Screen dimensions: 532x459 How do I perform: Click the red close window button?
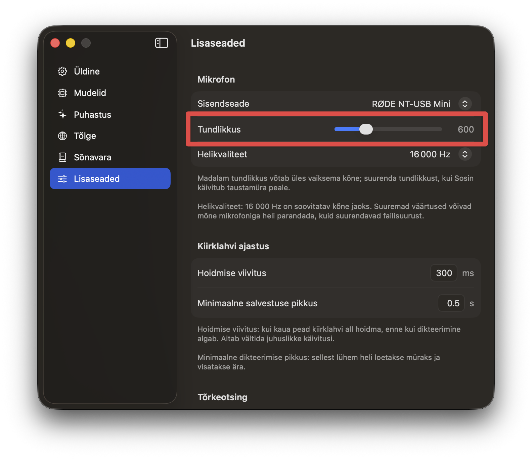(x=55, y=43)
